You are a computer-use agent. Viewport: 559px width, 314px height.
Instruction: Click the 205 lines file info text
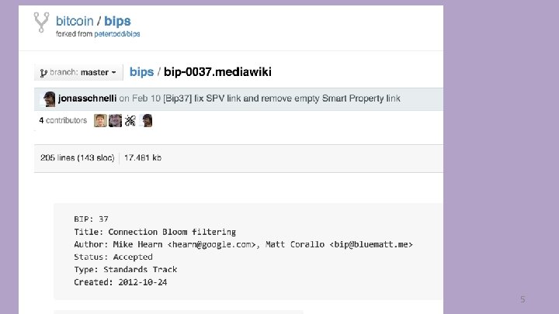point(78,157)
